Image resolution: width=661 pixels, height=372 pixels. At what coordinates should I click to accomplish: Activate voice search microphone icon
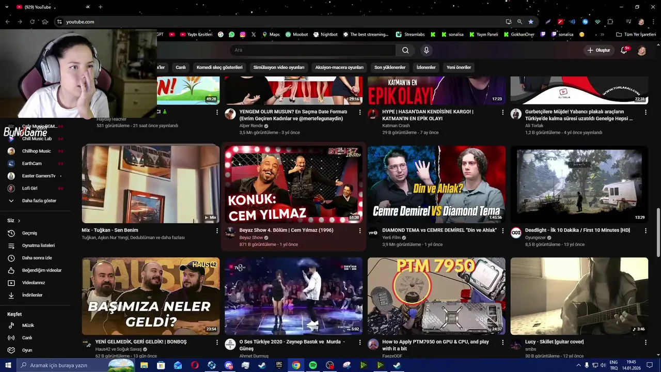click(x=426, y=50)
